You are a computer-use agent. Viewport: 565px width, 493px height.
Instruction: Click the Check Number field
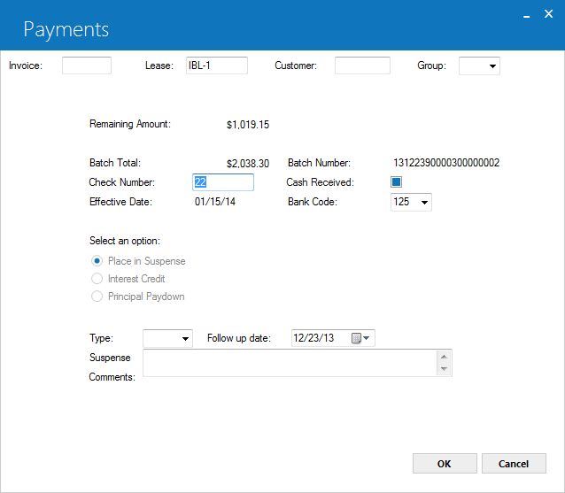(223, 182)
